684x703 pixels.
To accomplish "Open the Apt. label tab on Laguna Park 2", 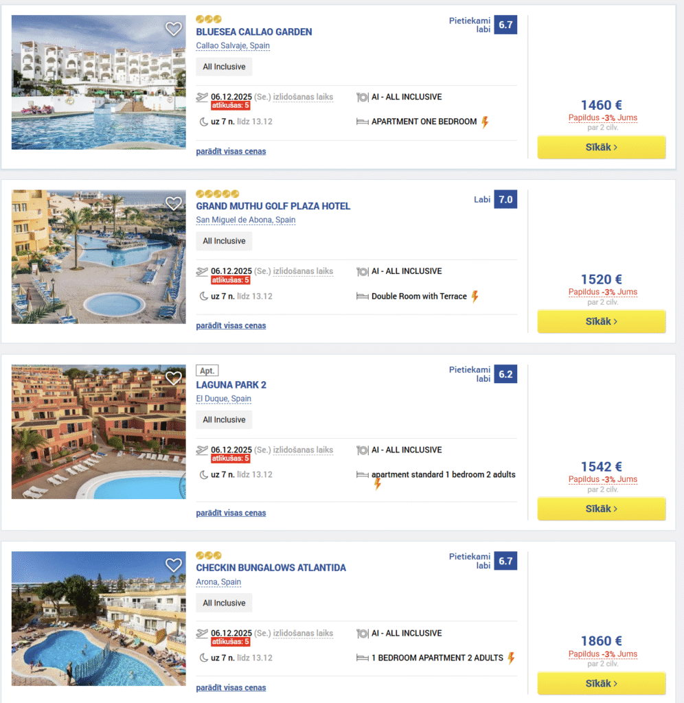I will point(207,370).
